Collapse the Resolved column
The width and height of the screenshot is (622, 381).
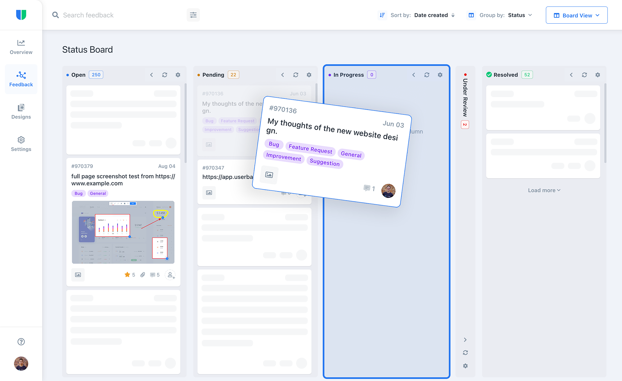coord(571,75)
